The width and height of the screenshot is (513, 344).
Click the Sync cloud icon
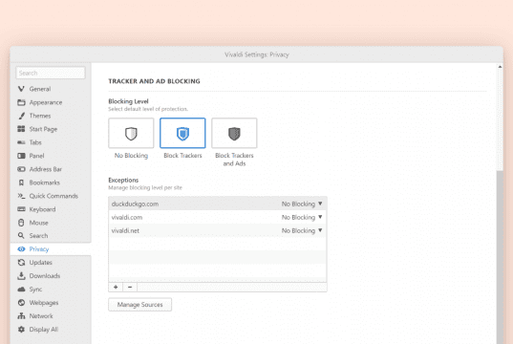21,290
